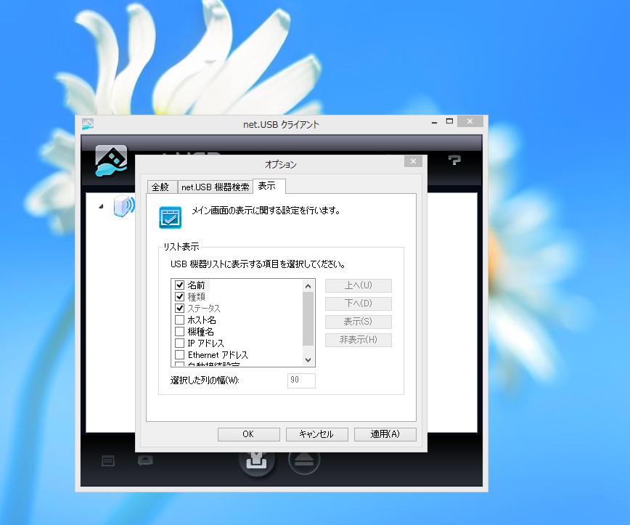Image resolution: width=630 pixels, height=525 pixels.
Task: Click the 上へ(U) button
Action: tap(359, 285)
